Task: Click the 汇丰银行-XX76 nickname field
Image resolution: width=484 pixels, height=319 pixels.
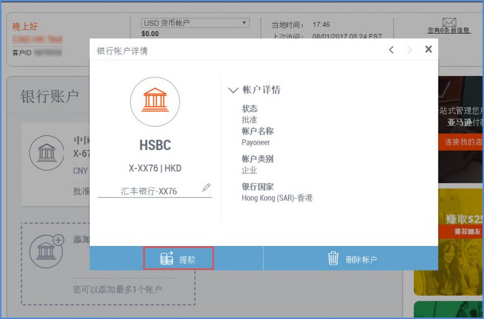Action: pos(149,191)
